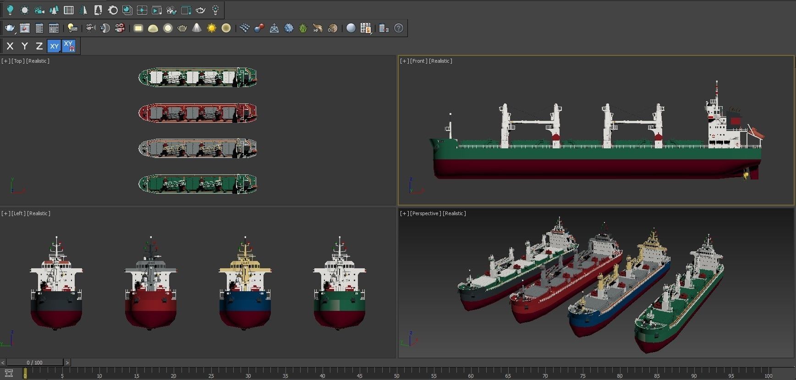
Task: Click the swirl ring icon in top toolbar
Action: point(113,10)
